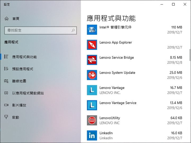Click the Lenovo App Explorer compass icon
Viewport: 191px width, 143px height.
point(92,45)
